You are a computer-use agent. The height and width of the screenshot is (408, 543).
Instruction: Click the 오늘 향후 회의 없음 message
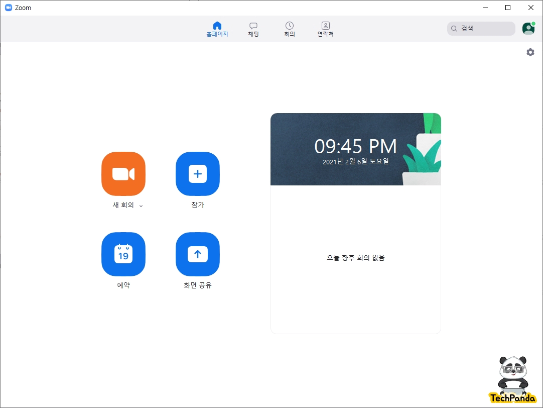pos(356,258)
